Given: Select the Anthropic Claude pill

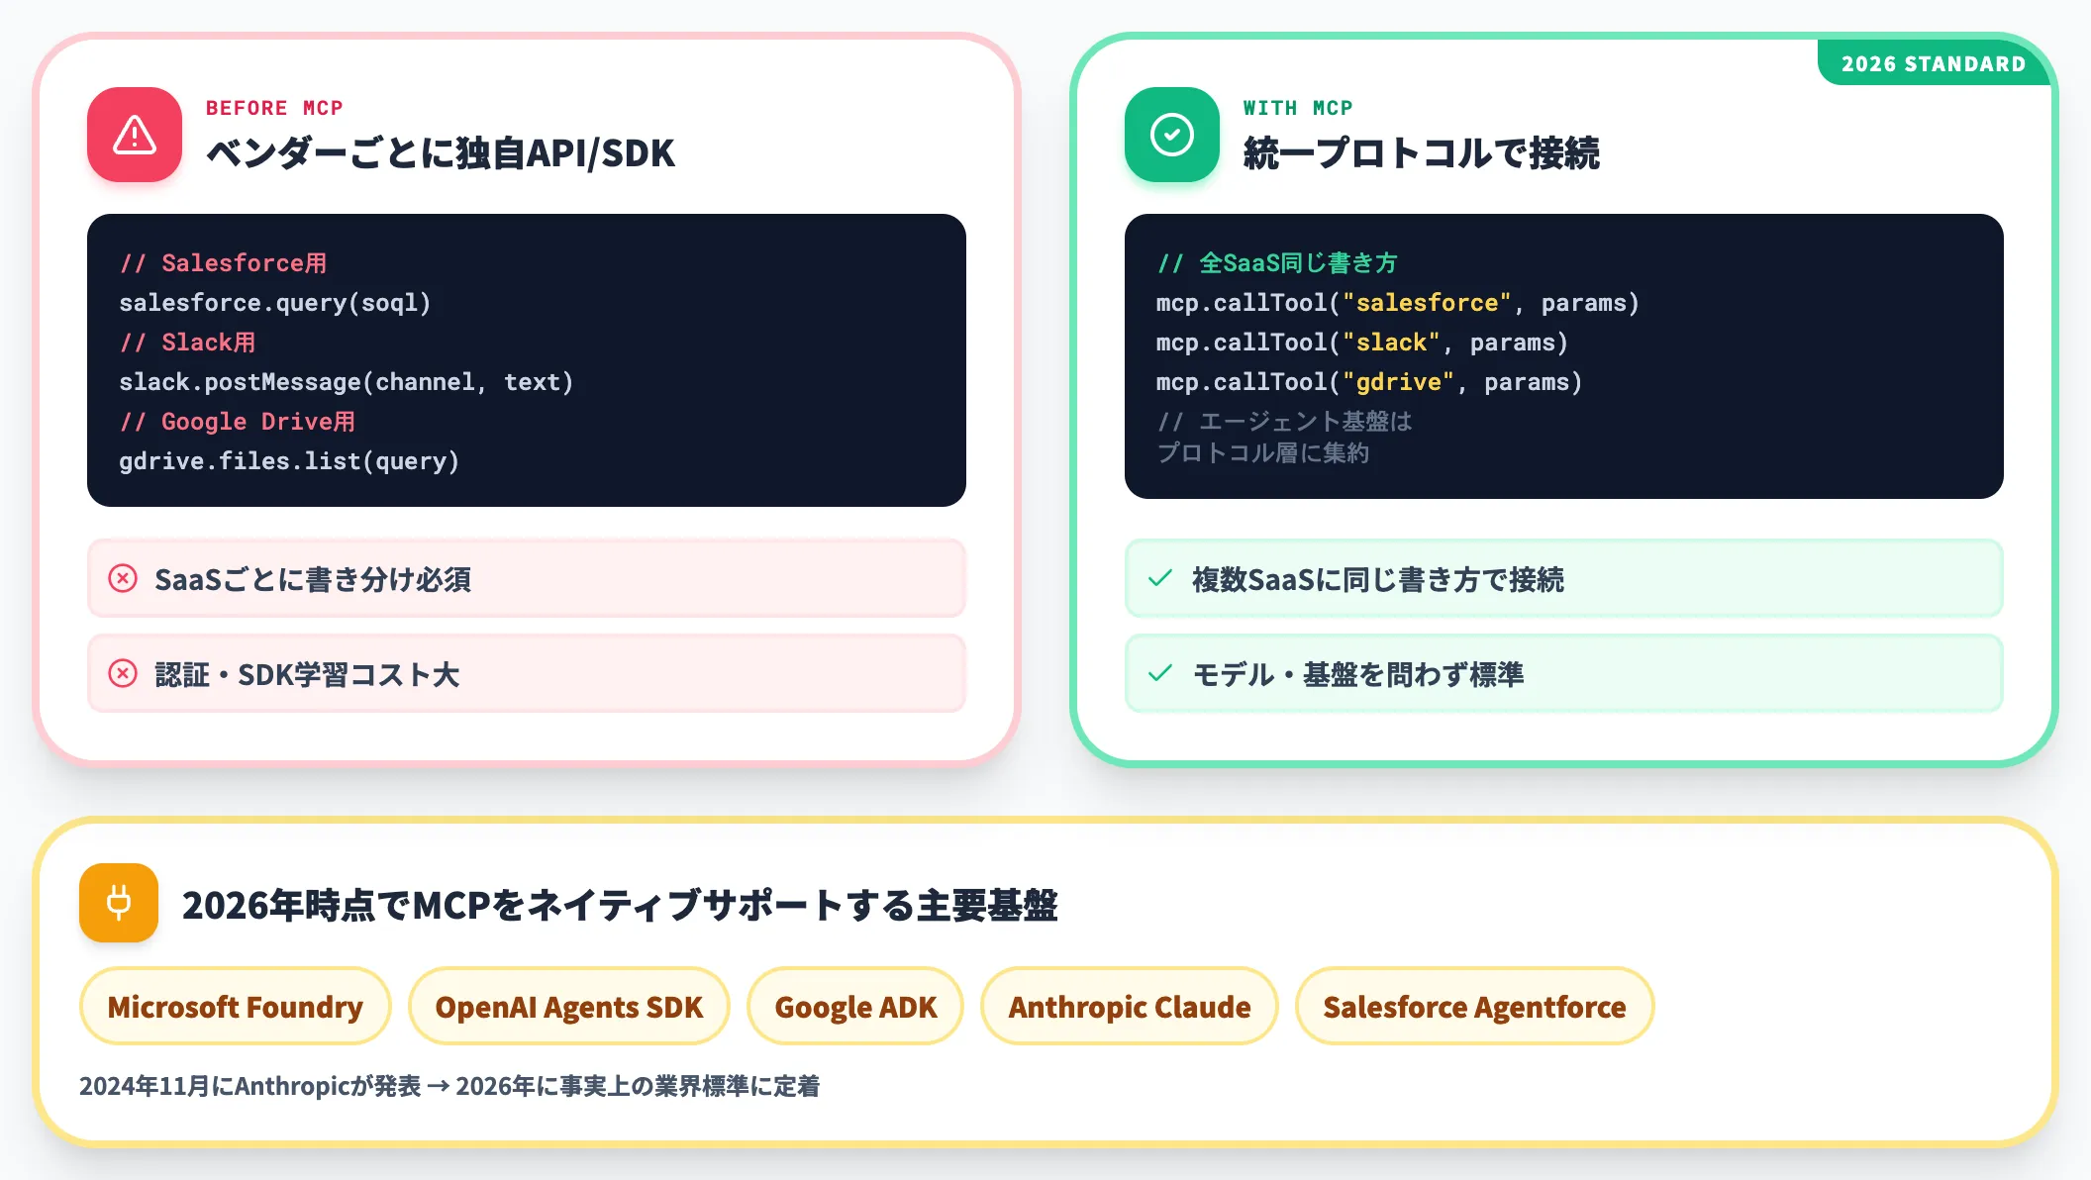Looking at the screenshot, I should (x=1130, y=1006).
